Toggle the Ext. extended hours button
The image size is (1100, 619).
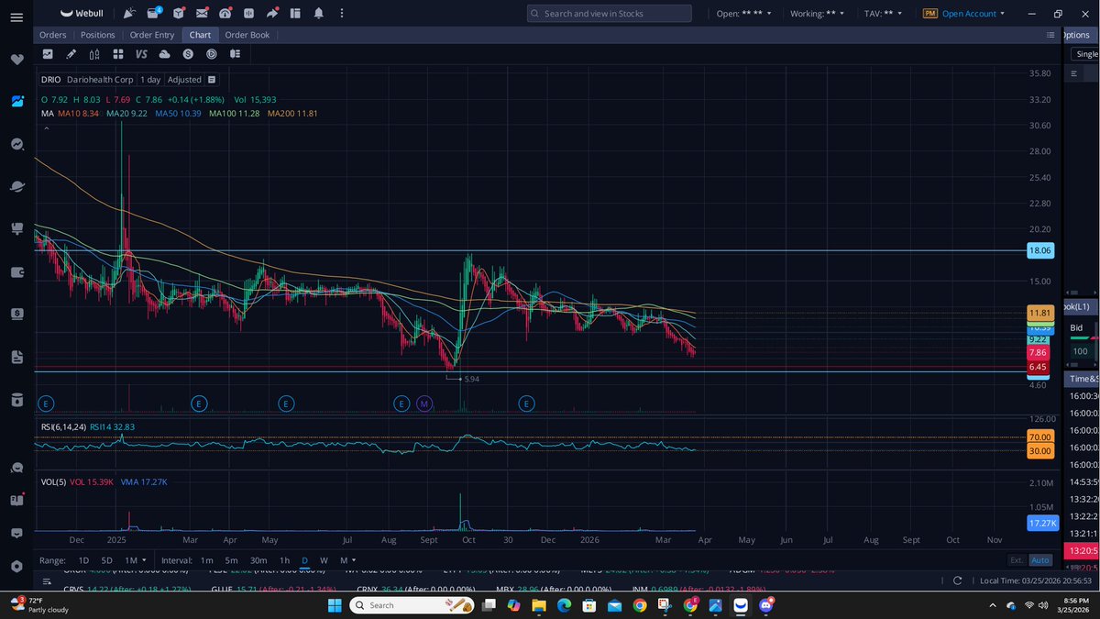point(1017,559)
